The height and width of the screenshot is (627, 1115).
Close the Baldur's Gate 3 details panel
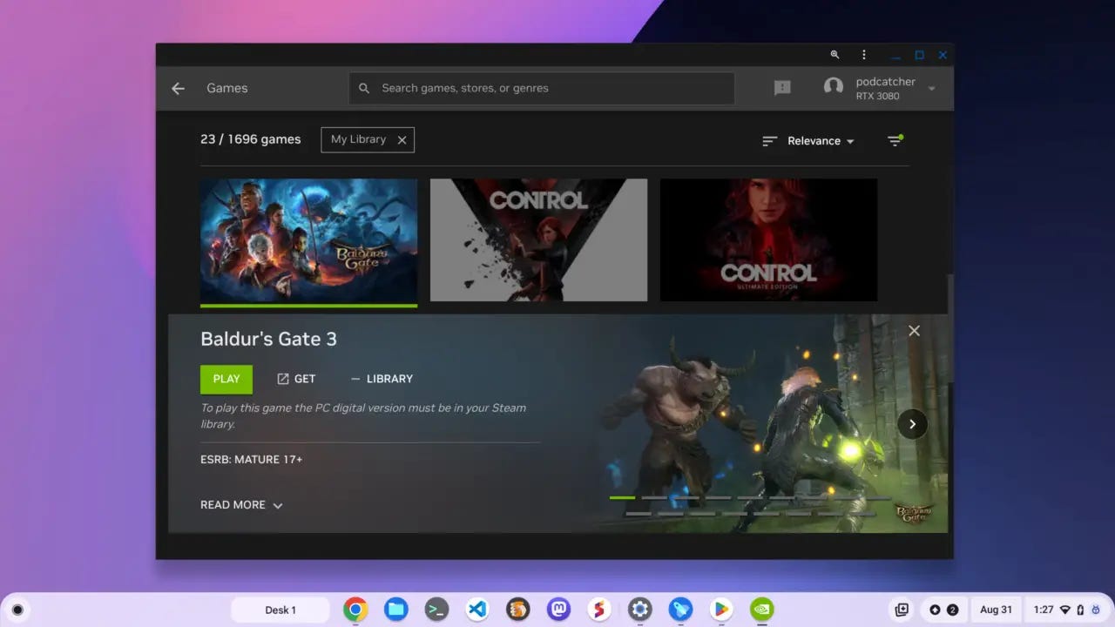click(x=914, y=331)
